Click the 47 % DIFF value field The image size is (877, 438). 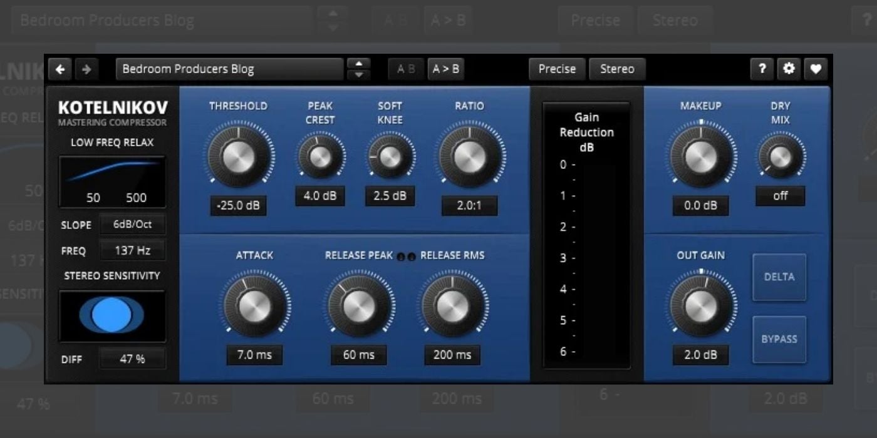click(133, 359)
